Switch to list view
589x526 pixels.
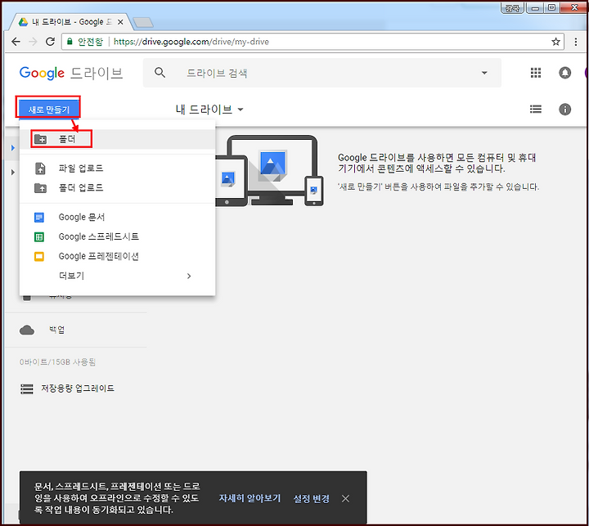[x=536, y=110]
